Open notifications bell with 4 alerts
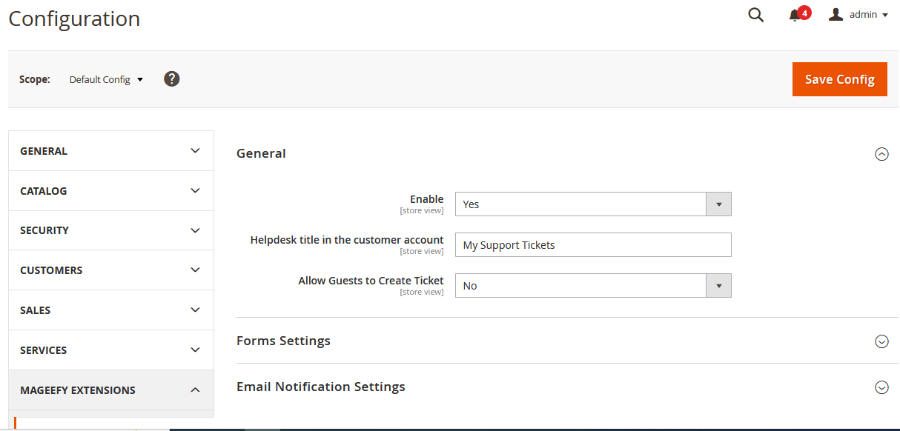The image size is (900, 431). click(x=795, y=16)
